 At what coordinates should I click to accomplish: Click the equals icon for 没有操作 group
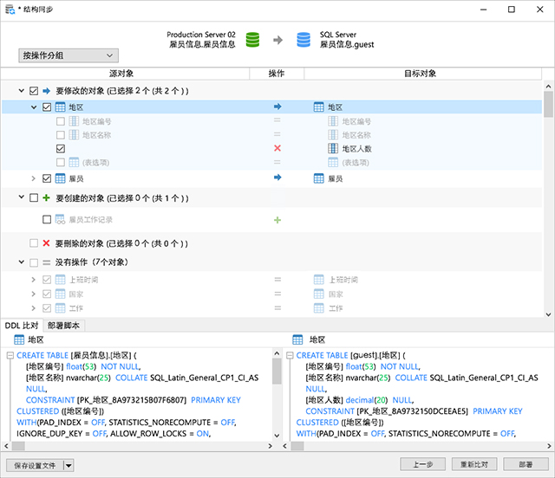pos(46,262)
